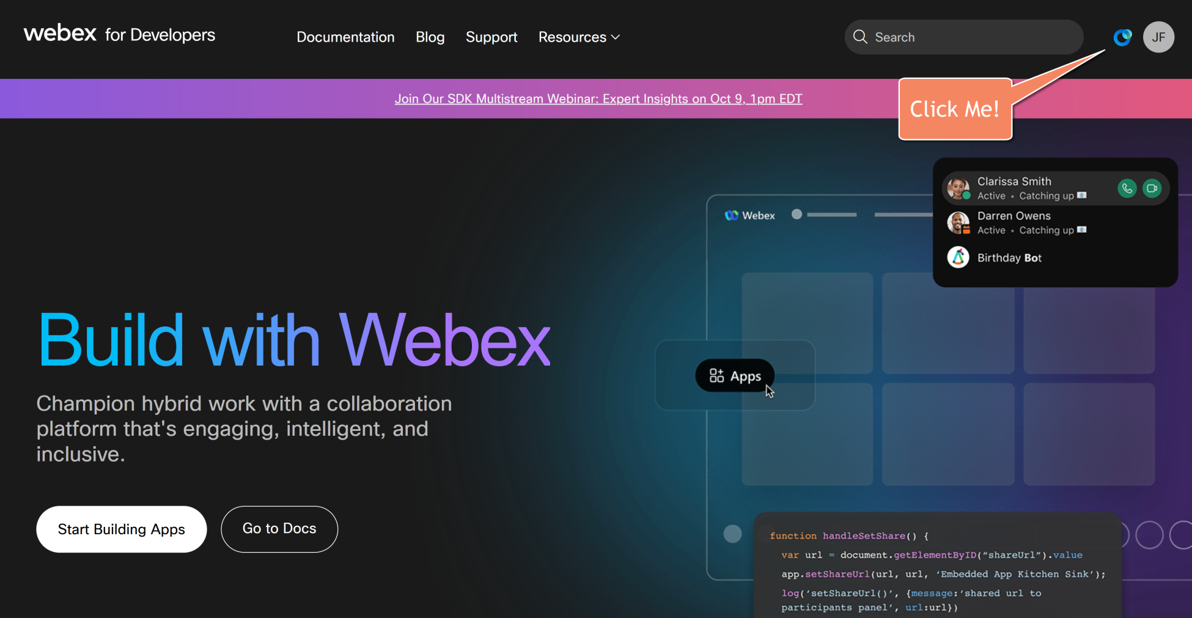Click the magnifying glass search icon
This screenshot has height=618, width=1192.
[860, 37]
